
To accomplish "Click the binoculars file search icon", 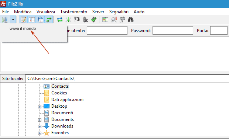I will 130,20.
